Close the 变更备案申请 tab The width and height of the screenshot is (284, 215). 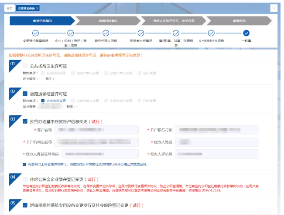(x=37, y=8)
